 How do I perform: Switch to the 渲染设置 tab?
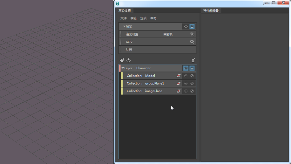[125, 10]
